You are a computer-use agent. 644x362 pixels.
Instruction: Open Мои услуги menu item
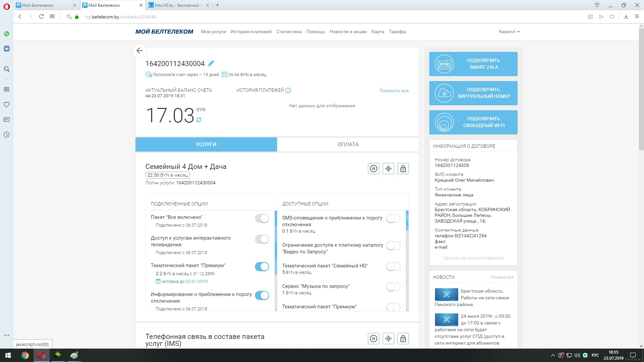pyautogui.click(x=213, y=32)
